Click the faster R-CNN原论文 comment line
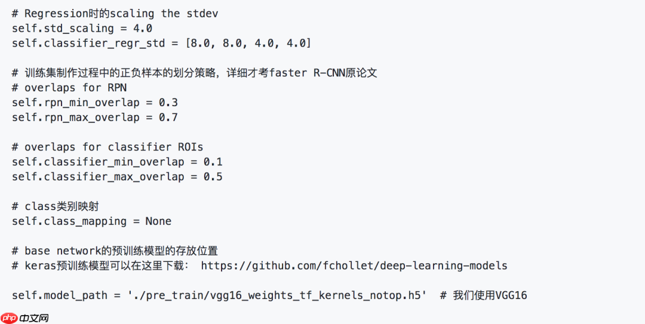The image size is (645, 324). pyautogui.click(x=194, y=73)
